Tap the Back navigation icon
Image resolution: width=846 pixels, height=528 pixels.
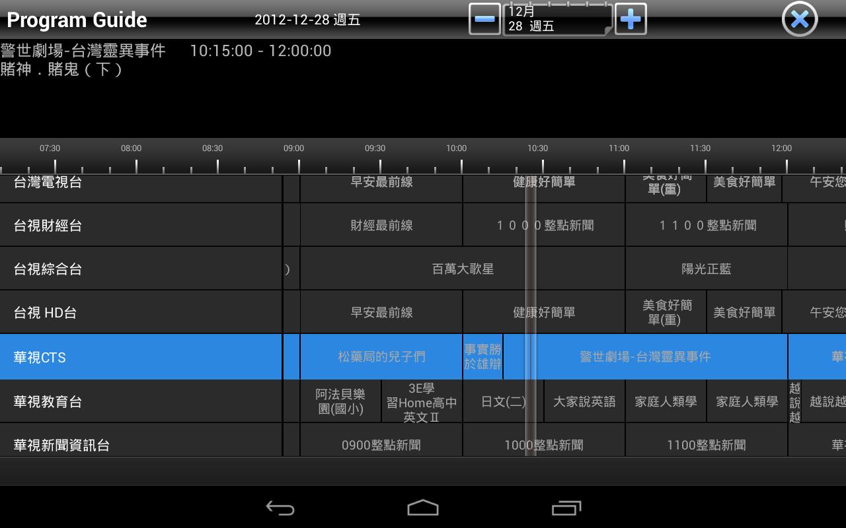pos(280,507)
